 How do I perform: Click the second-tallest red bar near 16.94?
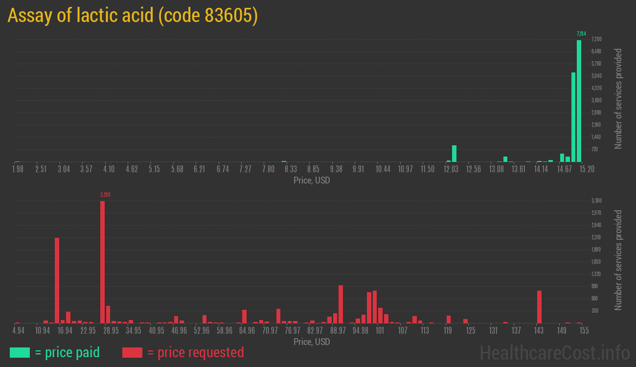pyautogui.click(x=57, y=280)
